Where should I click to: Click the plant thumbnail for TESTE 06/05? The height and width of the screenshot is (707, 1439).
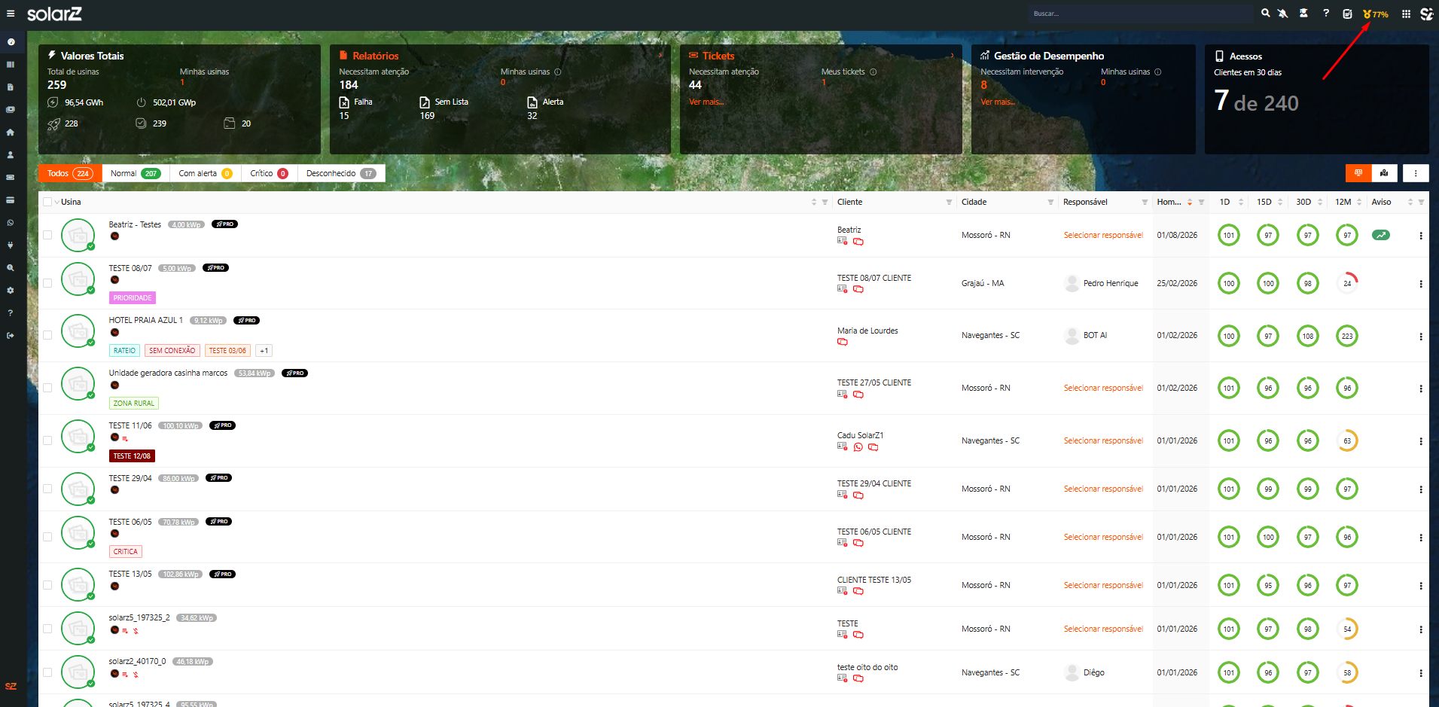(x=78, y=532)
